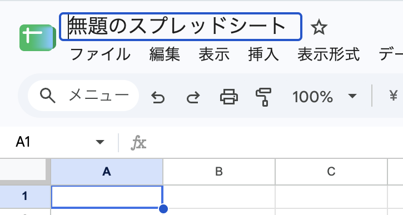Expand the A1 name box dropdown arrow
Viewport: 403px width, 215px height.
click(99, 142)
